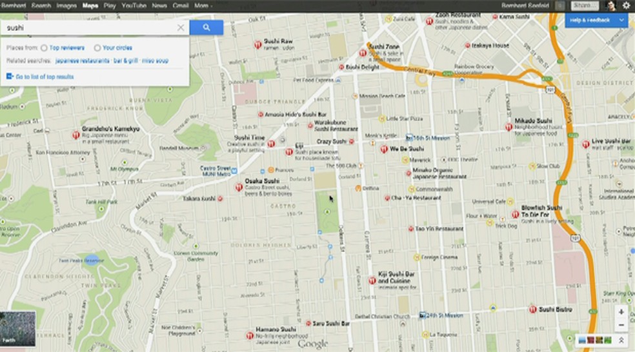Open Play in the Google top bar
This screenshot has height=352, width=635.
point(109,6)
